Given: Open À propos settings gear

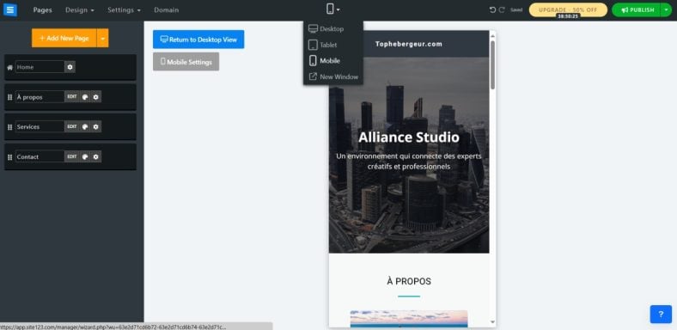Looking at the screenshot, I should [x=96, y=97].
